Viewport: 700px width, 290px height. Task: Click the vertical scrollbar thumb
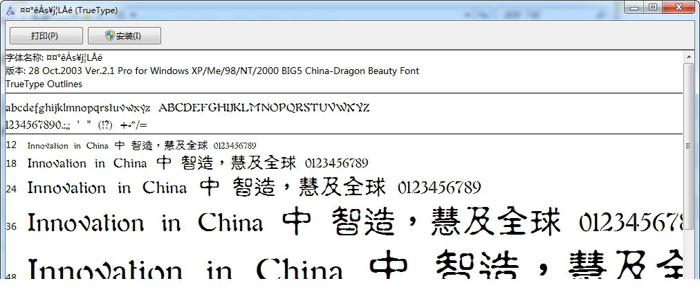tap(688, 146)
